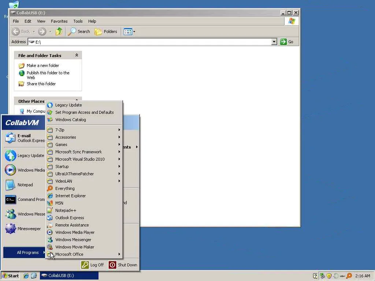Expand Microsoft Sync Framework folder
This screenshot has height=281, width=375.
coord(84,152)
